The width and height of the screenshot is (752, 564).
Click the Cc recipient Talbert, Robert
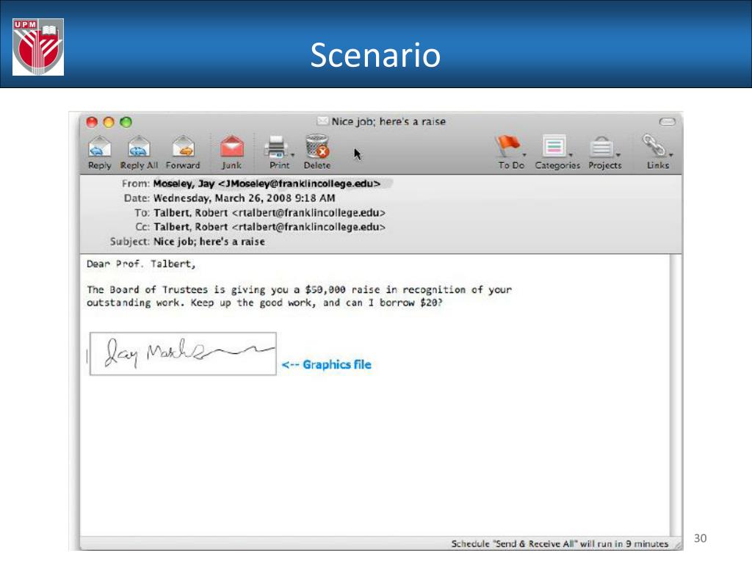[x=270, y=227]
